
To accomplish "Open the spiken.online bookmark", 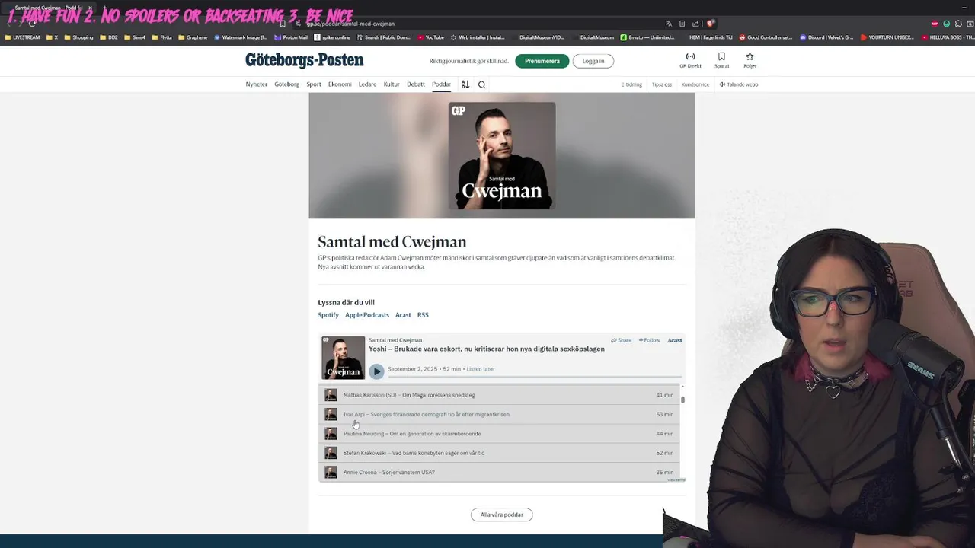I will (332, 37).
